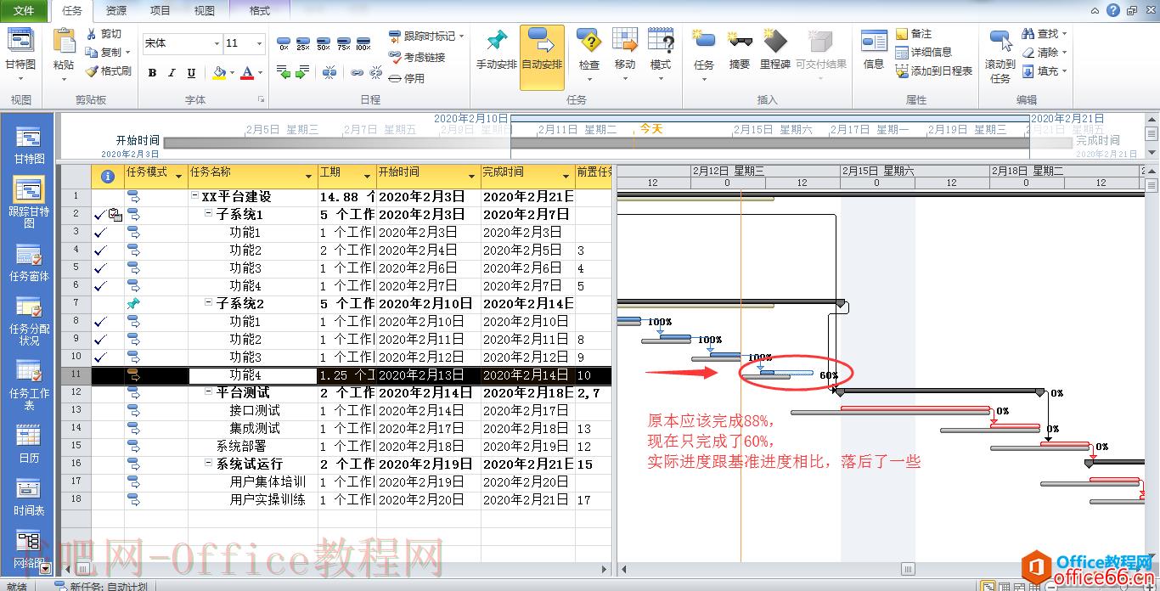Toggle 停用 inactivate task
1160x591 pixels.
click(407, 78)
